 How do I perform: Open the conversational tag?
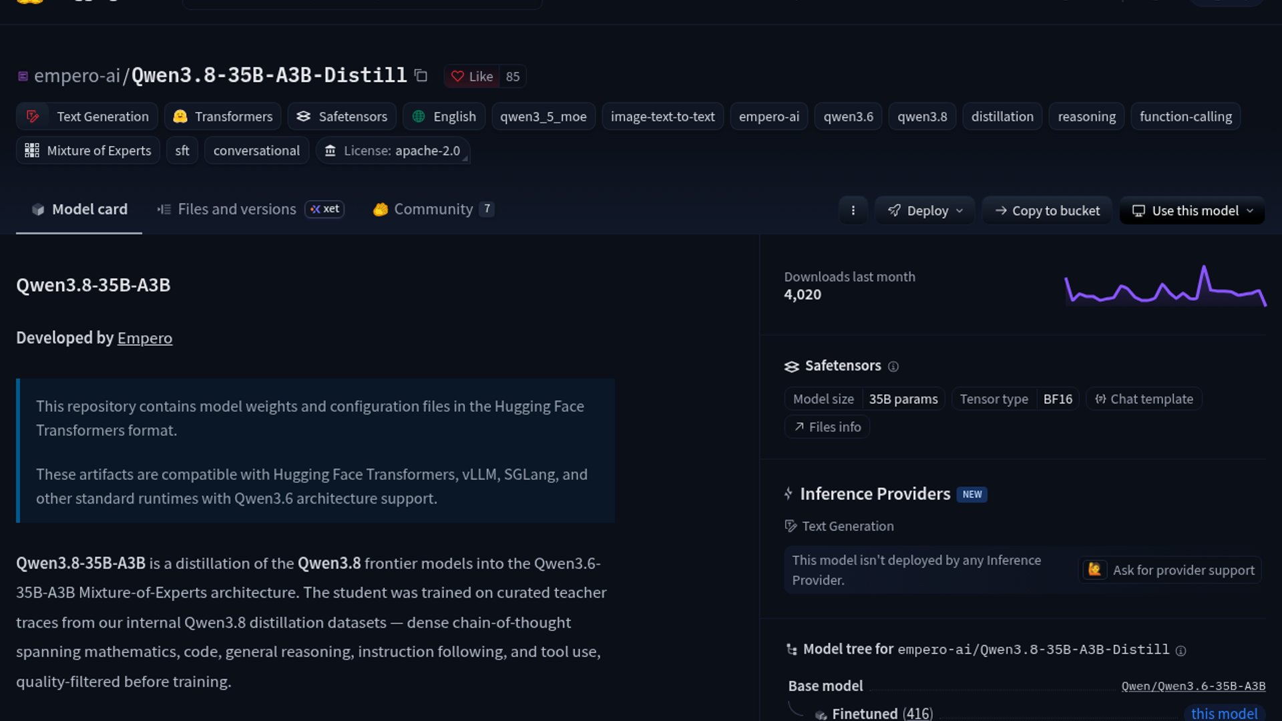point(256,150)
